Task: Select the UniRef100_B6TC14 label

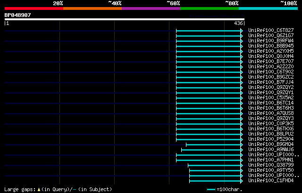Action: [271, 103]
